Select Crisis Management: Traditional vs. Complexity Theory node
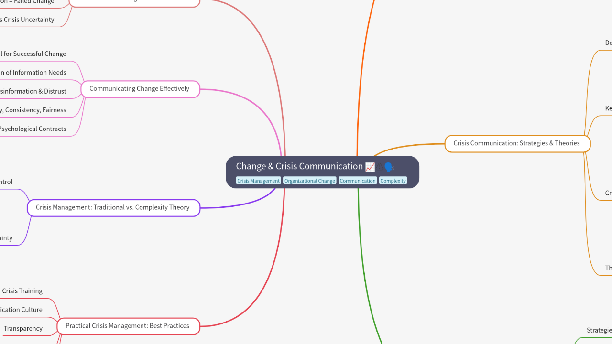Screen dimensions: 612x344 (113, 207)
